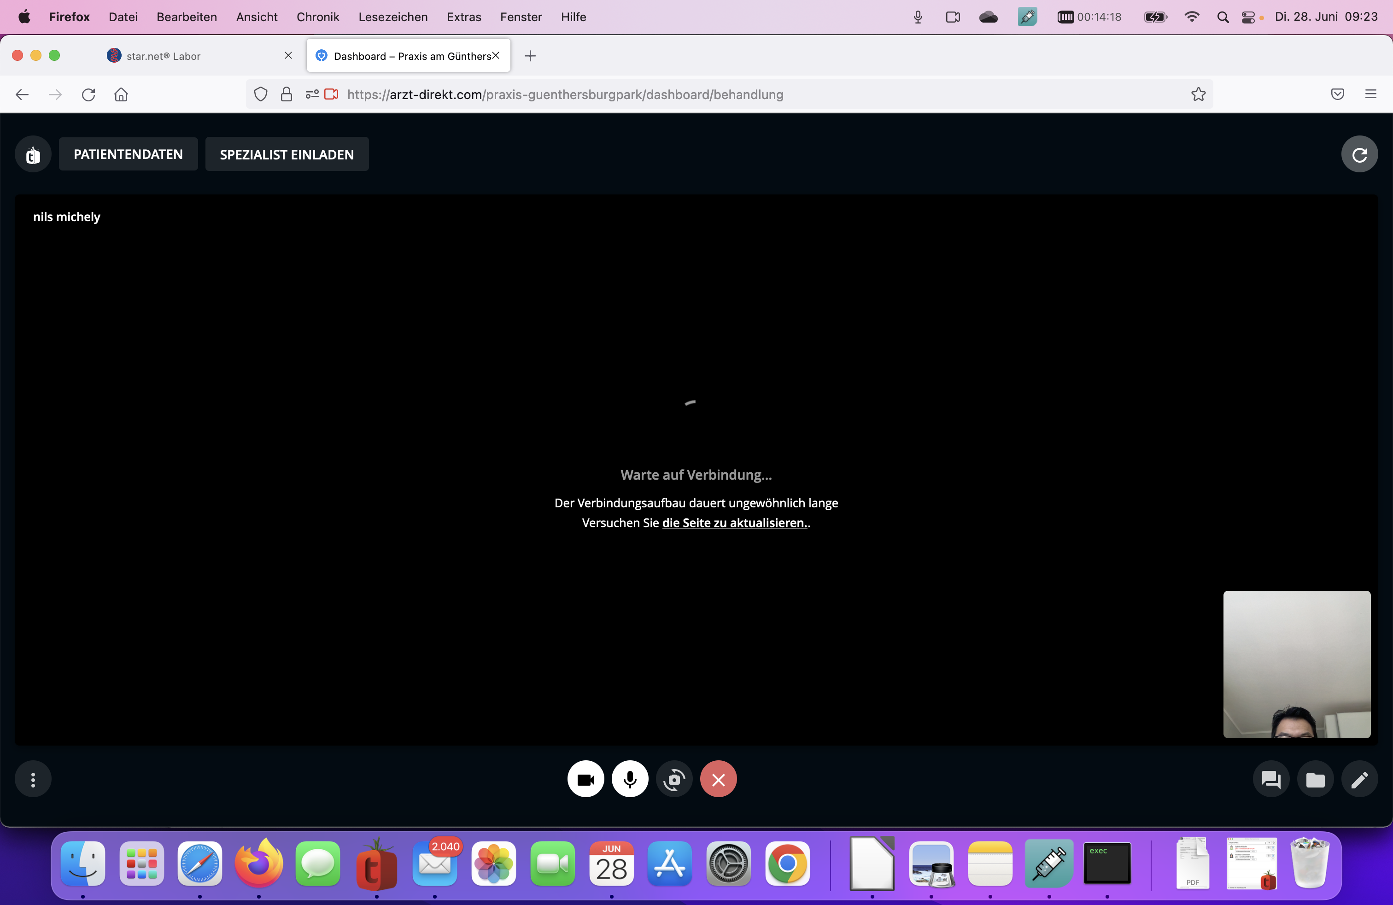End the call with the red X button
The image size is (1393, 905).
click(x=718, y=779)
